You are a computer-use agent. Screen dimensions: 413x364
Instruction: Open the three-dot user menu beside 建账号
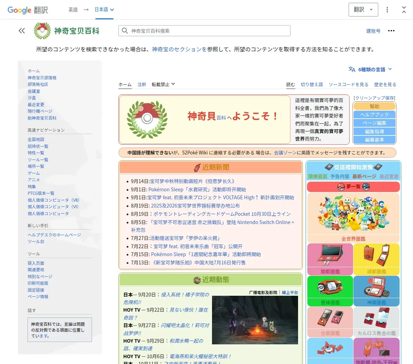coord(391,31)
